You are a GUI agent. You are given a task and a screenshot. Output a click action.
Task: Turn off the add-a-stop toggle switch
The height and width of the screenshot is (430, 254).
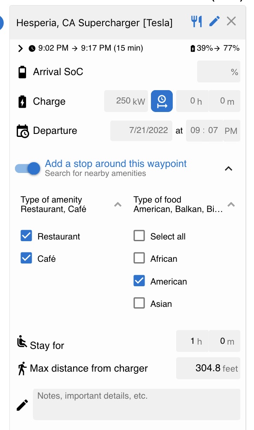[x=28, y=168]
